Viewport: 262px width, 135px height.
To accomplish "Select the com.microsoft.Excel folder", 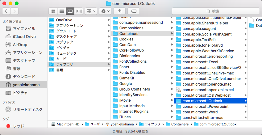I will 210,62.
